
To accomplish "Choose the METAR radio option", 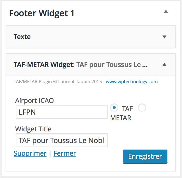I will pyautogui.click(x=142, y=108).
